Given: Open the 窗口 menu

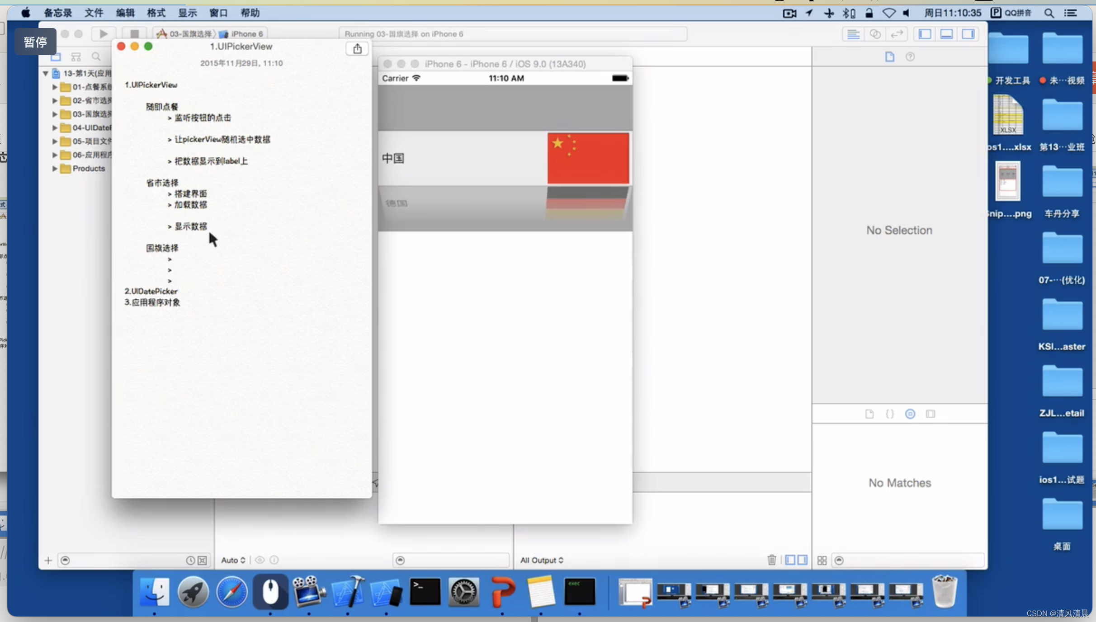Looking at the screenshot, I should point(218,13).
